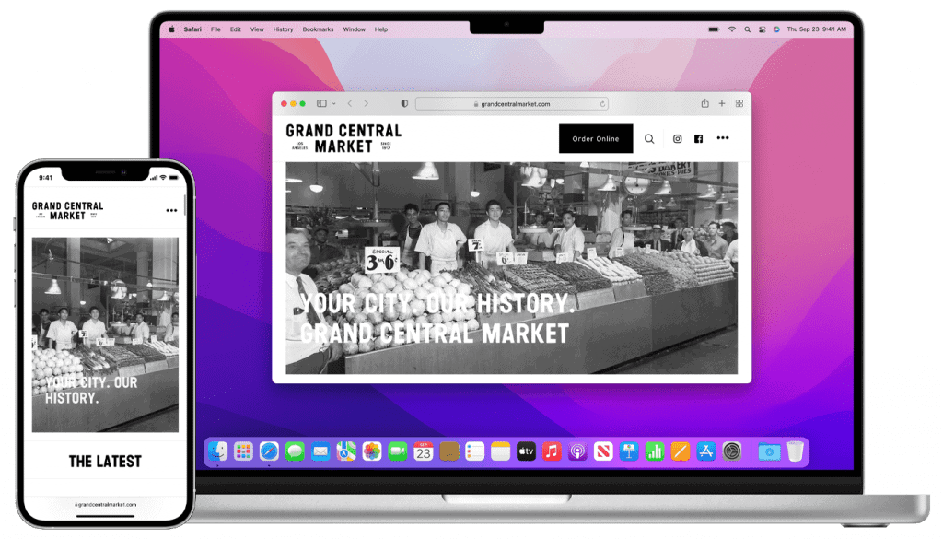Open Safari compass icon in Dock
The height and width of the screenshot is (539, 943).
tap(269, 451)
